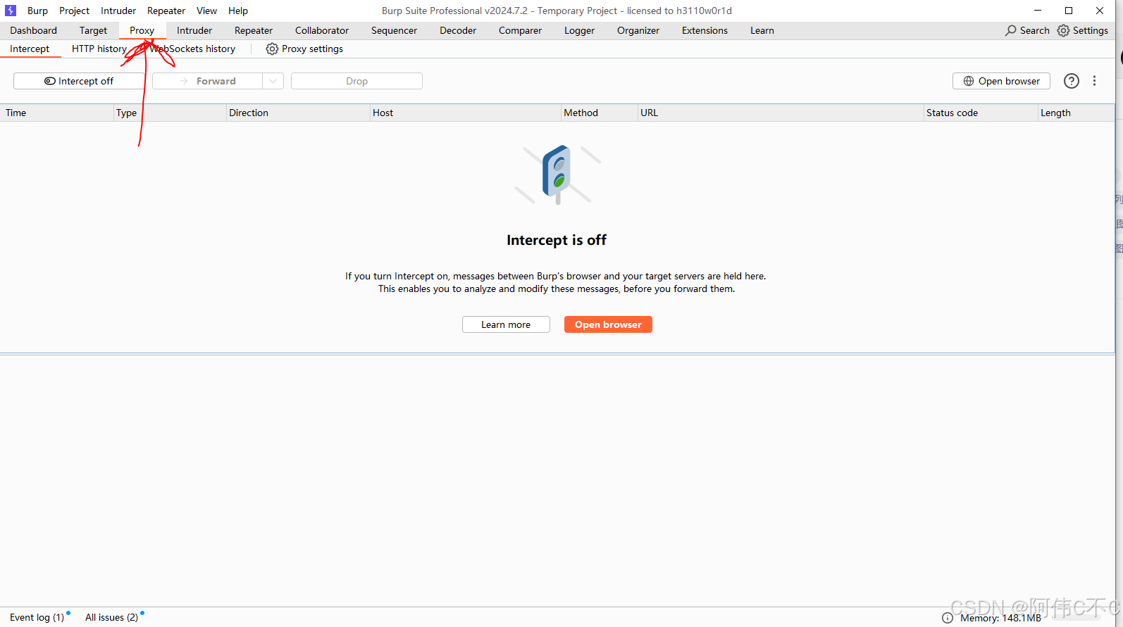
Task: Sort by the Type column header
Action: [170, 113]
